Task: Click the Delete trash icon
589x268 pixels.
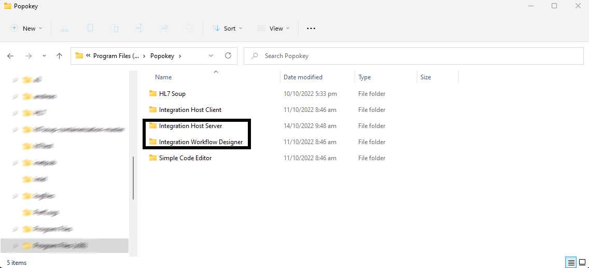Action: tap(189, 28)
